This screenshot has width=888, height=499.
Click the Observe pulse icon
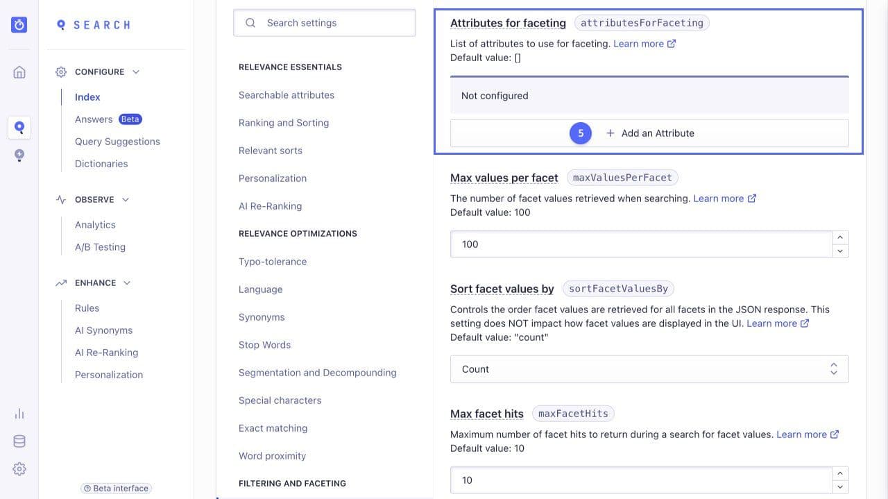(x=61, y=200)
